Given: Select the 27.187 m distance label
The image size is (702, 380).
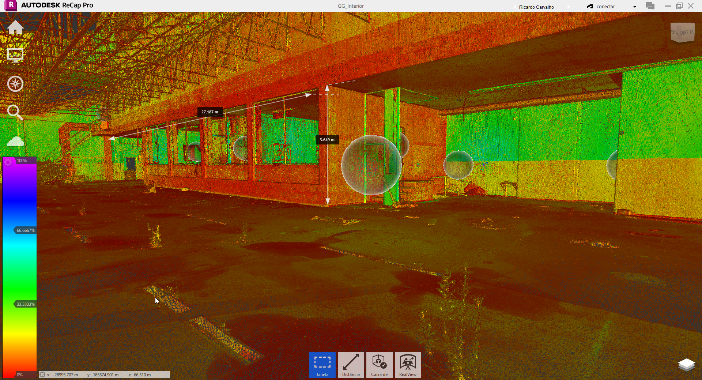Looking at the screenshot, I should point(210,112).
